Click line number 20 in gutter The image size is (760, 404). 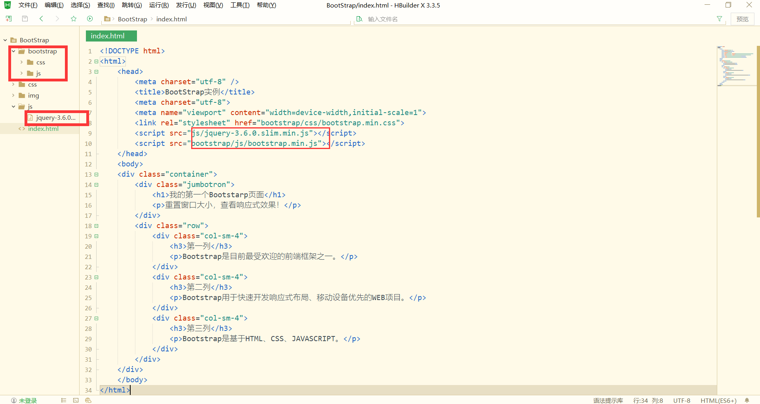pos(88,246)
